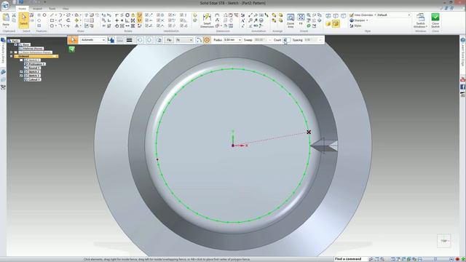Screen dimensions: 466x262
Task: Open the Automatic selection dropdown
Action: (92, 40)
